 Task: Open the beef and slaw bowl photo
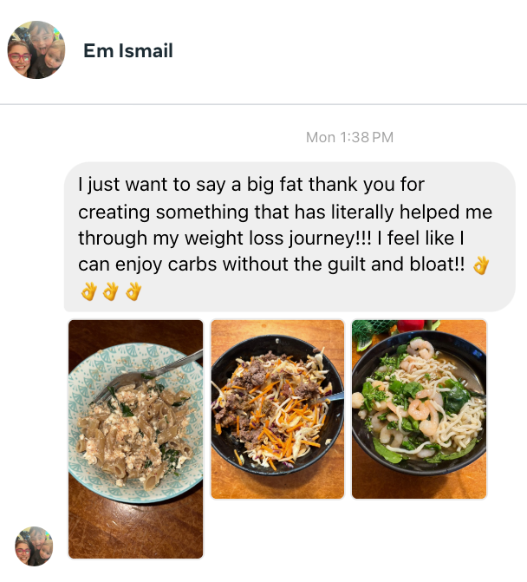coord(277,409)
